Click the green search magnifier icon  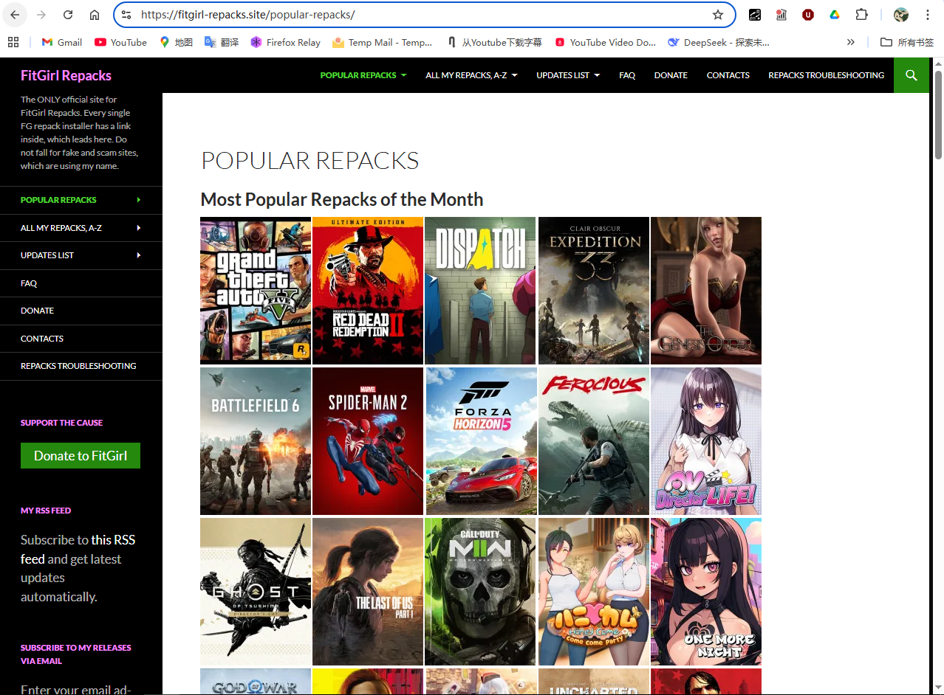(911, 75)
